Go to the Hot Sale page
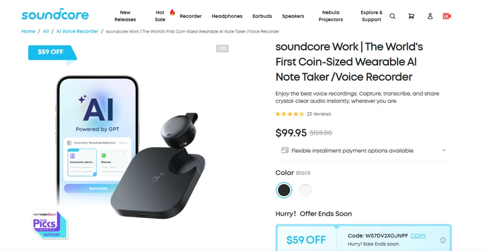This screenshot has height=251, width=485. [160, 16]
